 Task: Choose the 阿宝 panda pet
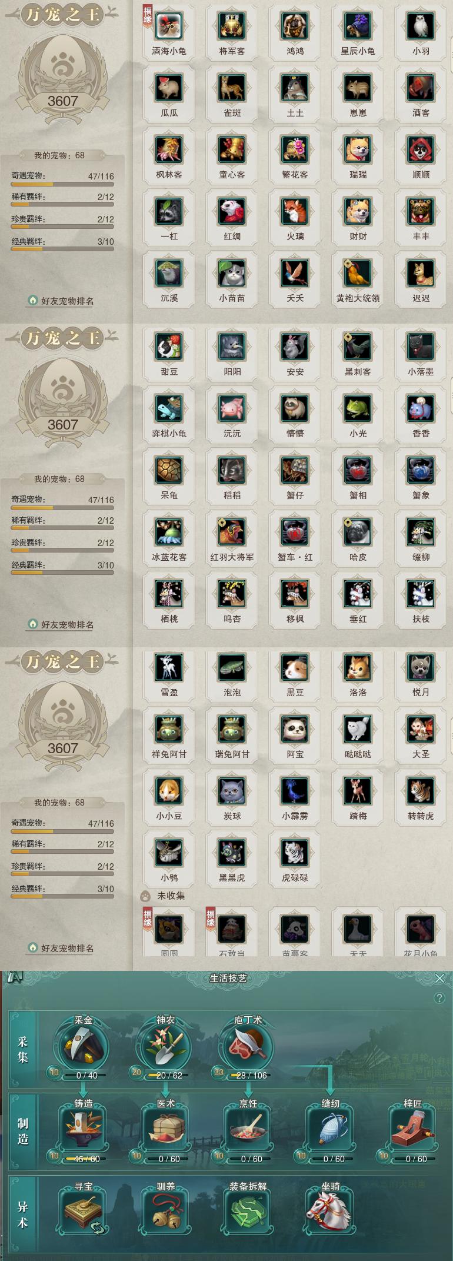(x=295, y=729)
